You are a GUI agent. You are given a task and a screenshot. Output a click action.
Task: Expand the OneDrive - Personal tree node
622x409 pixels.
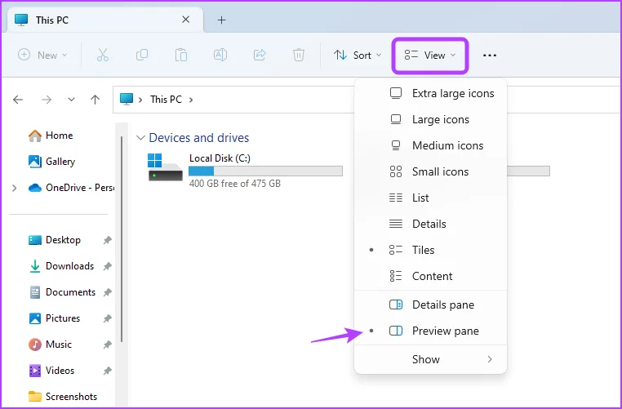point(15,188)
